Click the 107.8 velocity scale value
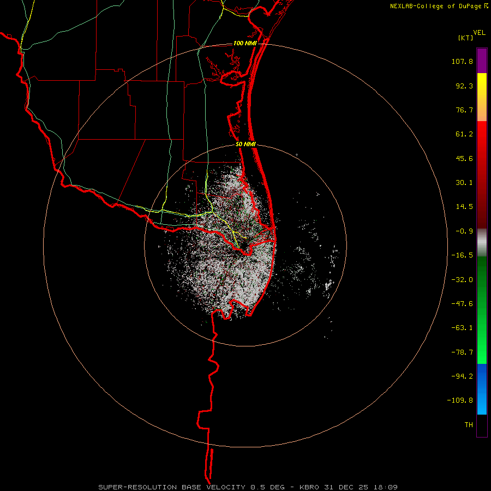Image resolution: width=491 pixels, height=491 pixels. click(462, 61)
